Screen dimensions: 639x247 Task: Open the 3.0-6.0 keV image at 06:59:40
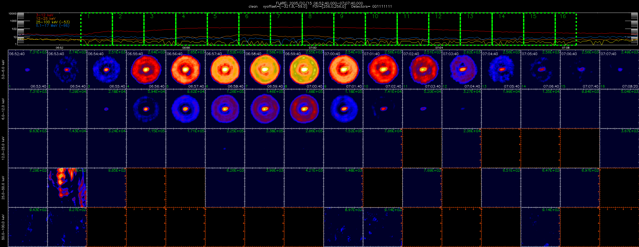click(304, 69)
